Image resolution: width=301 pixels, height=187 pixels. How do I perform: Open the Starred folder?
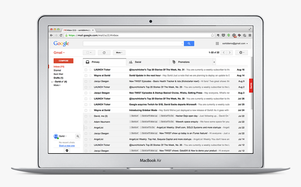(57, 70)
